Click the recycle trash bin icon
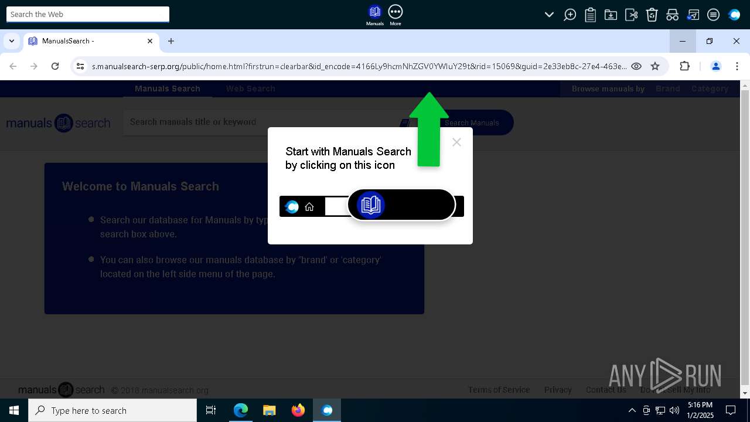The image size is (750, 422). (652, 15)
